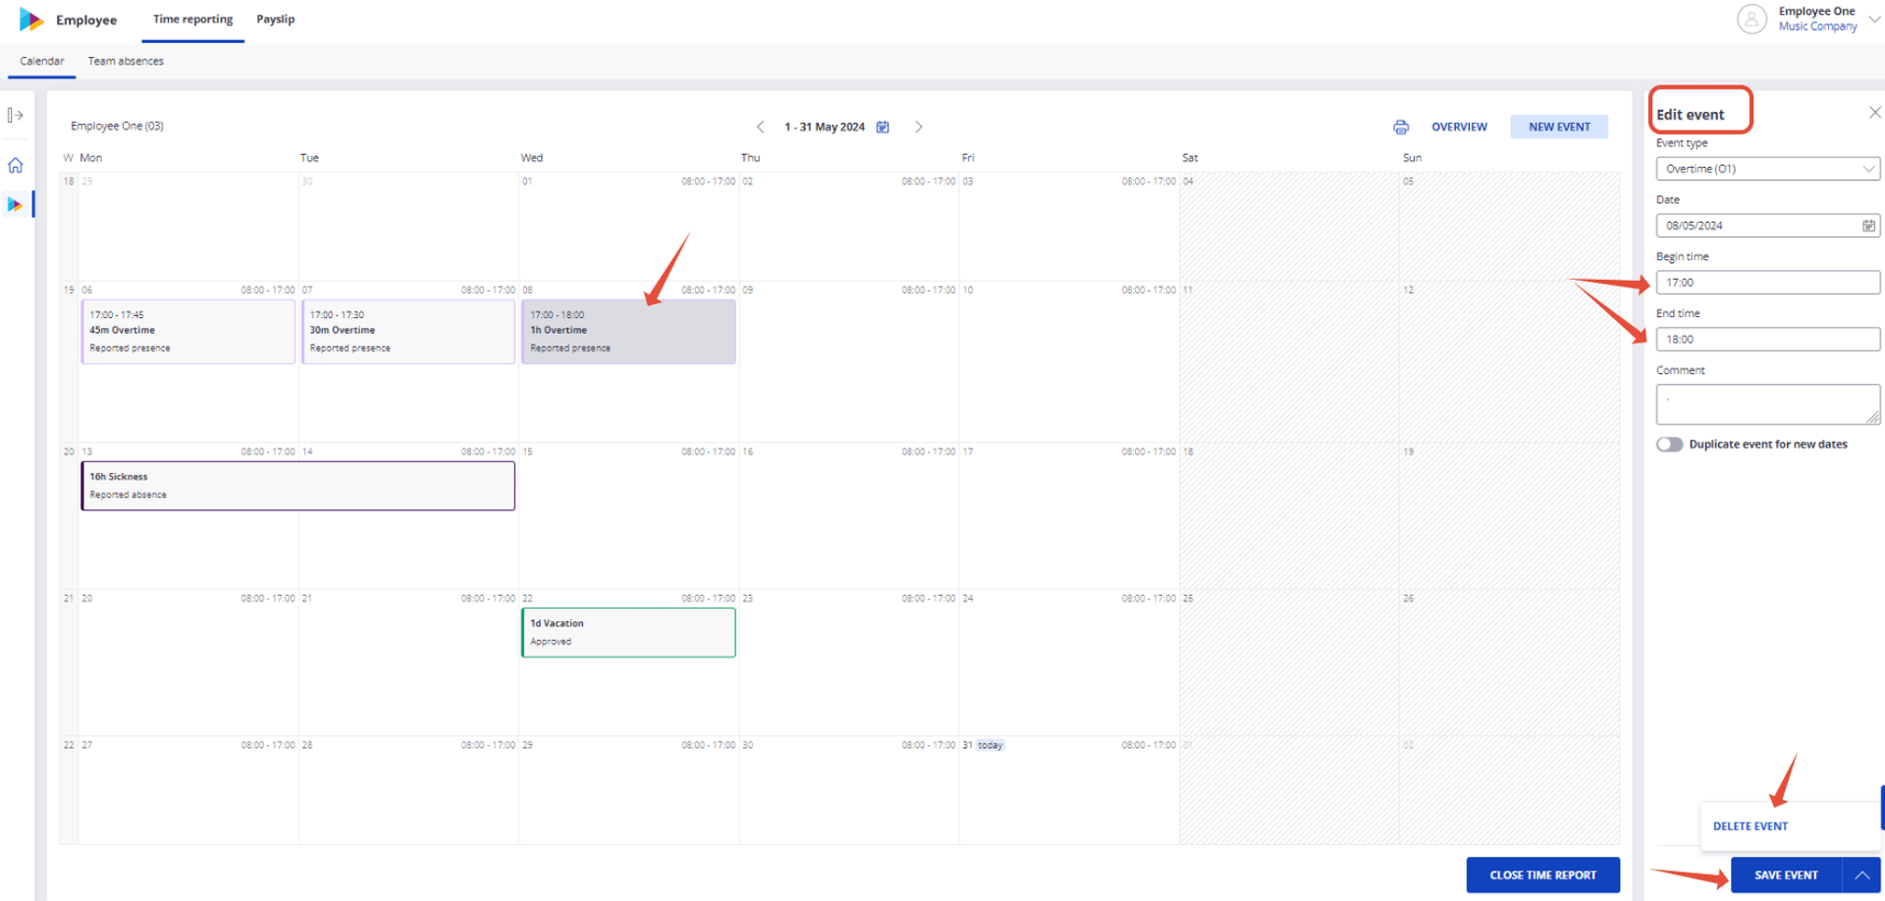Toggle Duplicate event for new dates
This screenshot has height=901, width=1885.
point(1669,445)
